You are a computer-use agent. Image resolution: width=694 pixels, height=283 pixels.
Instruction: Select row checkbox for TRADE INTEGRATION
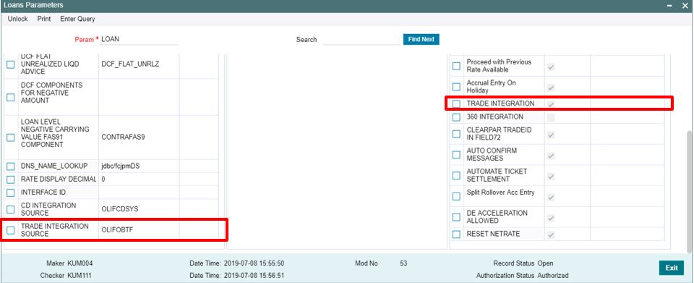point(456,104)
